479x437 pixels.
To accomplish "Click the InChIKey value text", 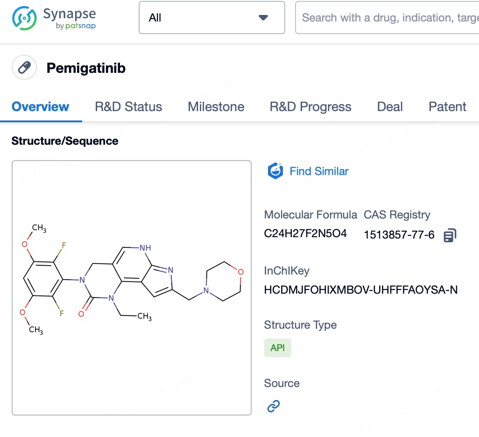I will (x=360, y=290).
